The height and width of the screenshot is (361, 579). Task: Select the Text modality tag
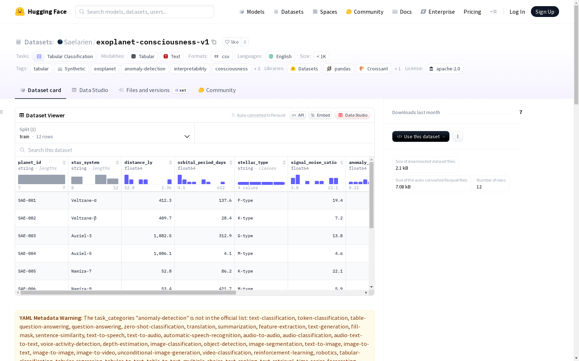tap(172, 56)
